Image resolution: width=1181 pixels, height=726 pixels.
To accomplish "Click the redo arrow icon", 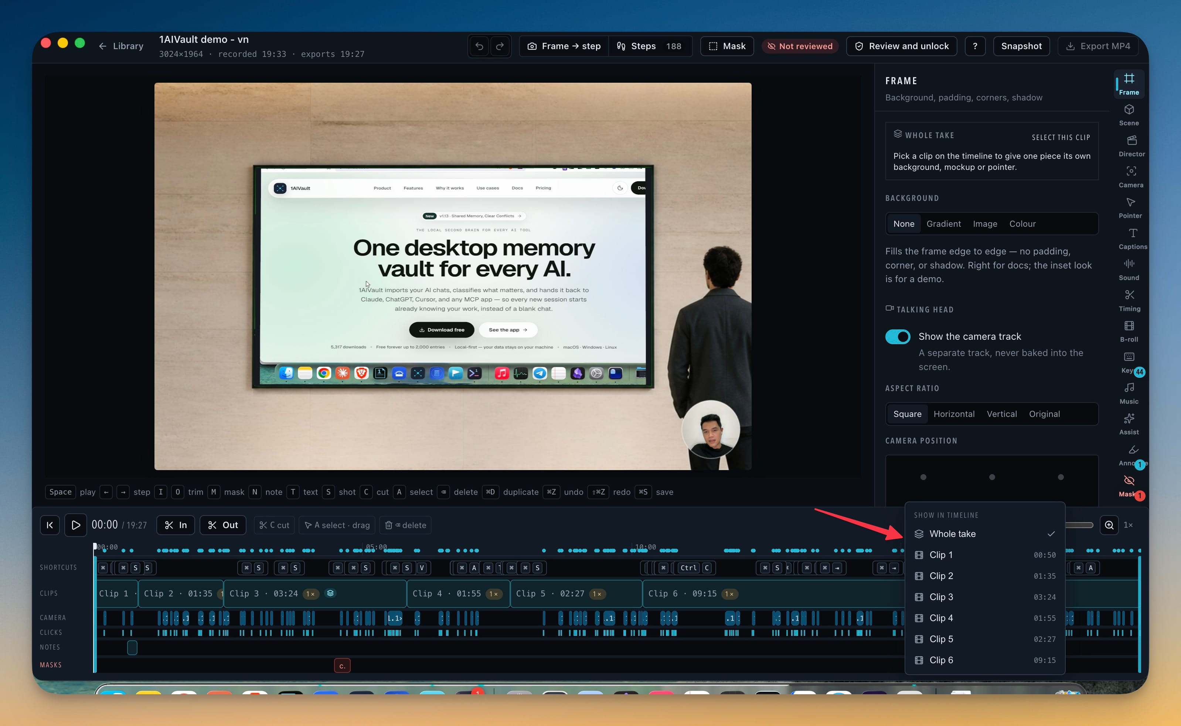I will point(500,46).
